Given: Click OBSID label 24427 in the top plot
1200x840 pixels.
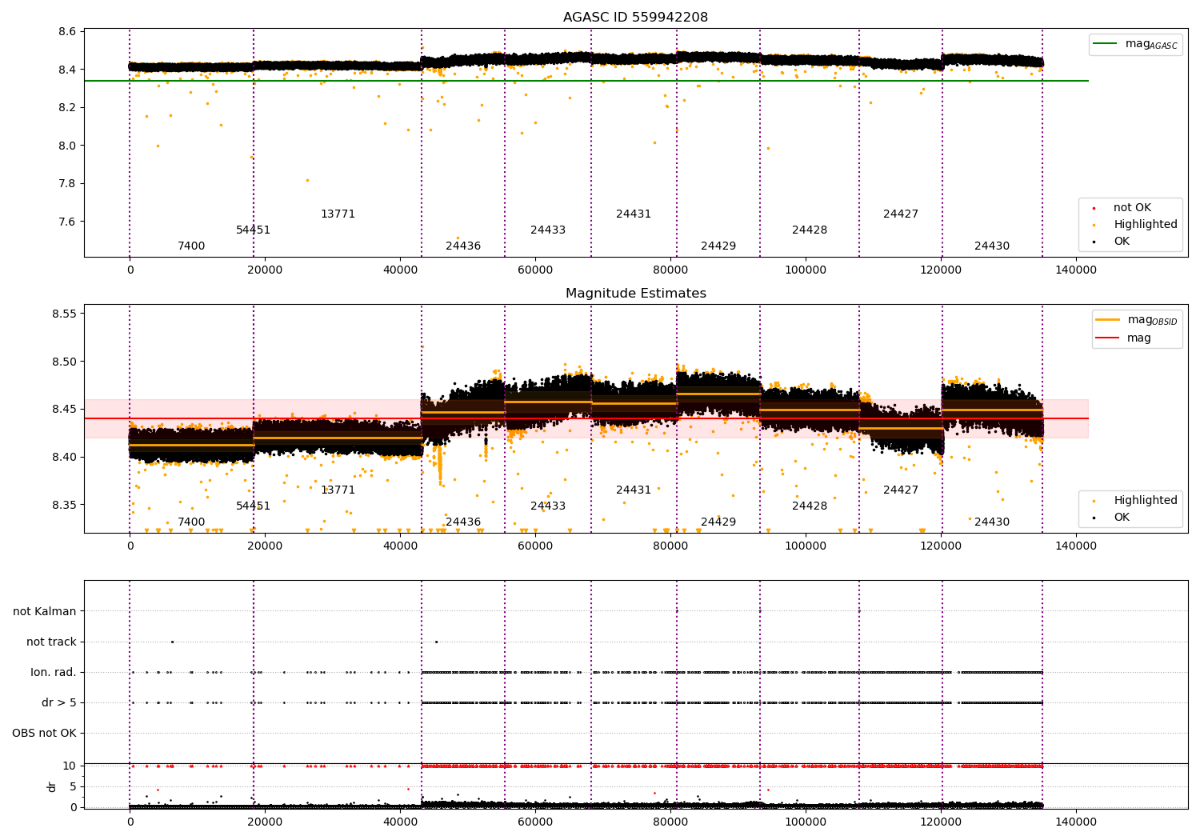Looking at the screenshot, I should (901, 214).
